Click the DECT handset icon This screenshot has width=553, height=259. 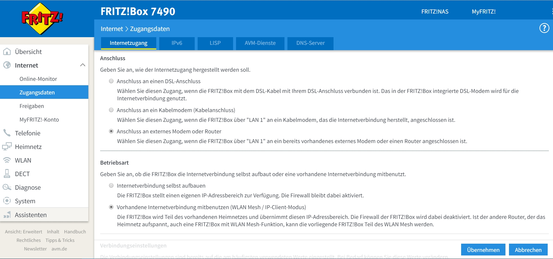pyautogui.click(x=7, y=174)
